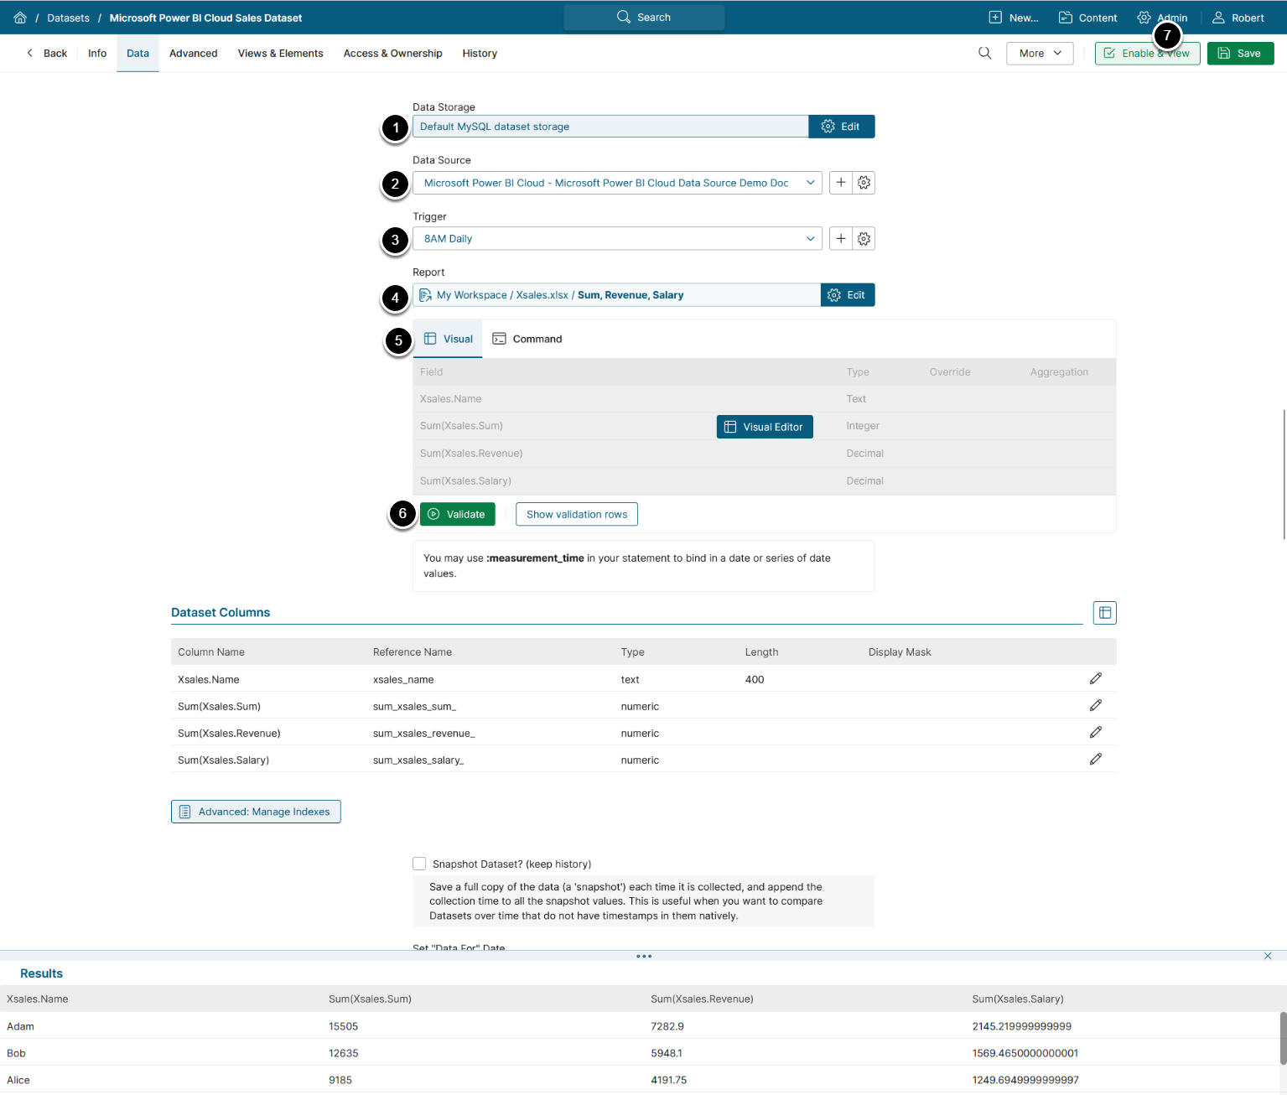
Task: Switch to the Command tab
Action: (527, 339)
